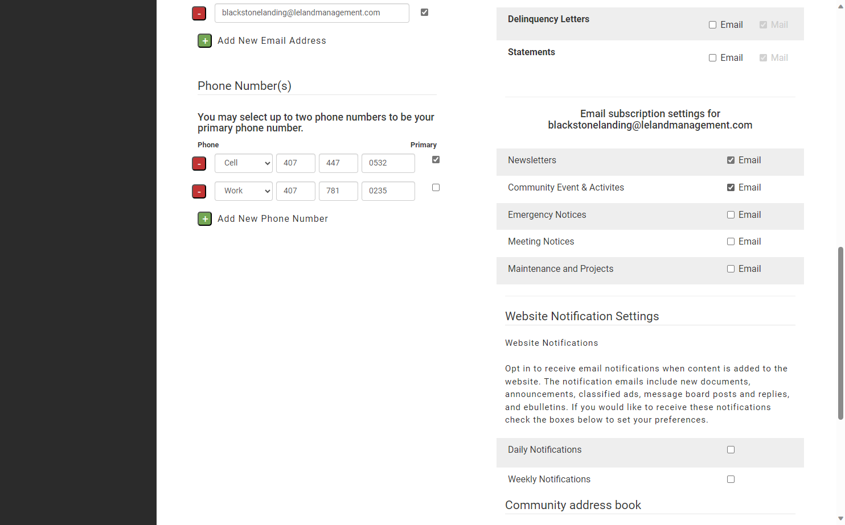The width and height of the screenshot is (845, 525).
Task: Click the Website Notification Settings heading
Action: (582, 316)
